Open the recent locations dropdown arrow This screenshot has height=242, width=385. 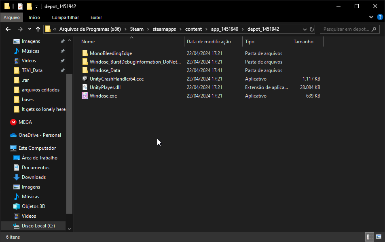[30, 29]
